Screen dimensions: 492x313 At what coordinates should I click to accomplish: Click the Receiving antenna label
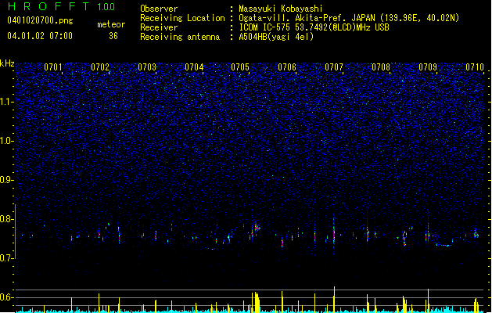pos(180,37)
